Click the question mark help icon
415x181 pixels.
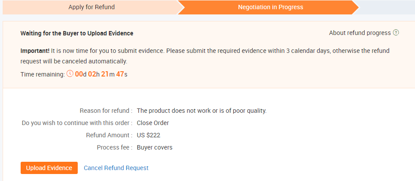tap(396, 33)
